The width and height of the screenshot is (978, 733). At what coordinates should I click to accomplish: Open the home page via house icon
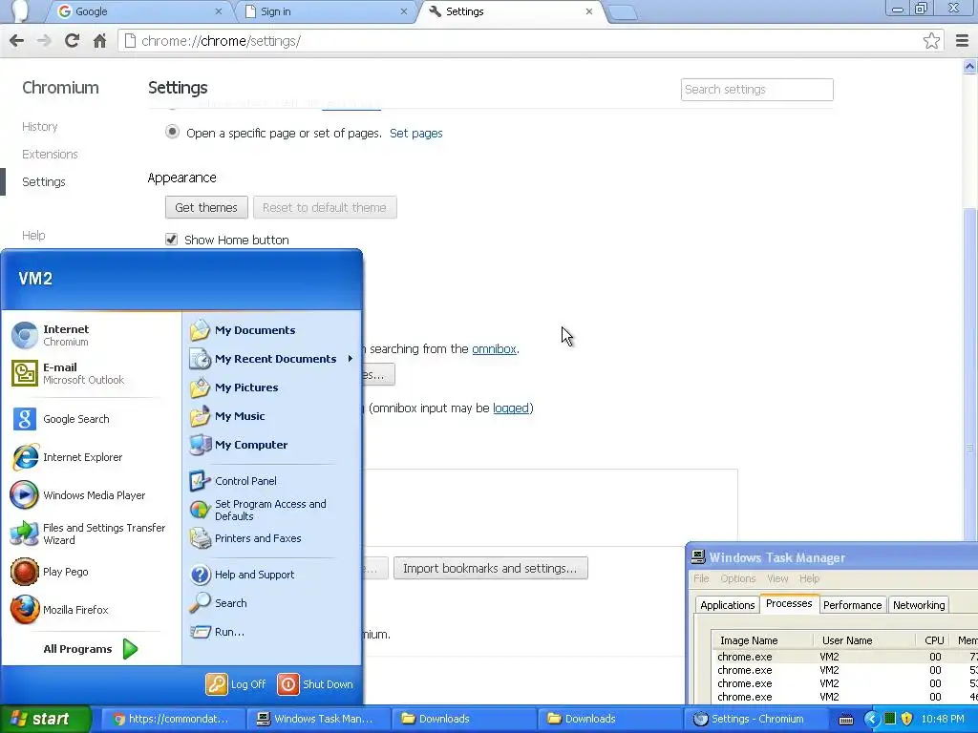coord(99,41)
